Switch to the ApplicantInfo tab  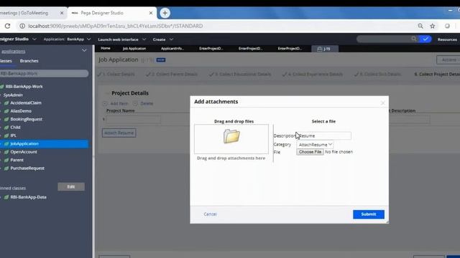[172, 49]
